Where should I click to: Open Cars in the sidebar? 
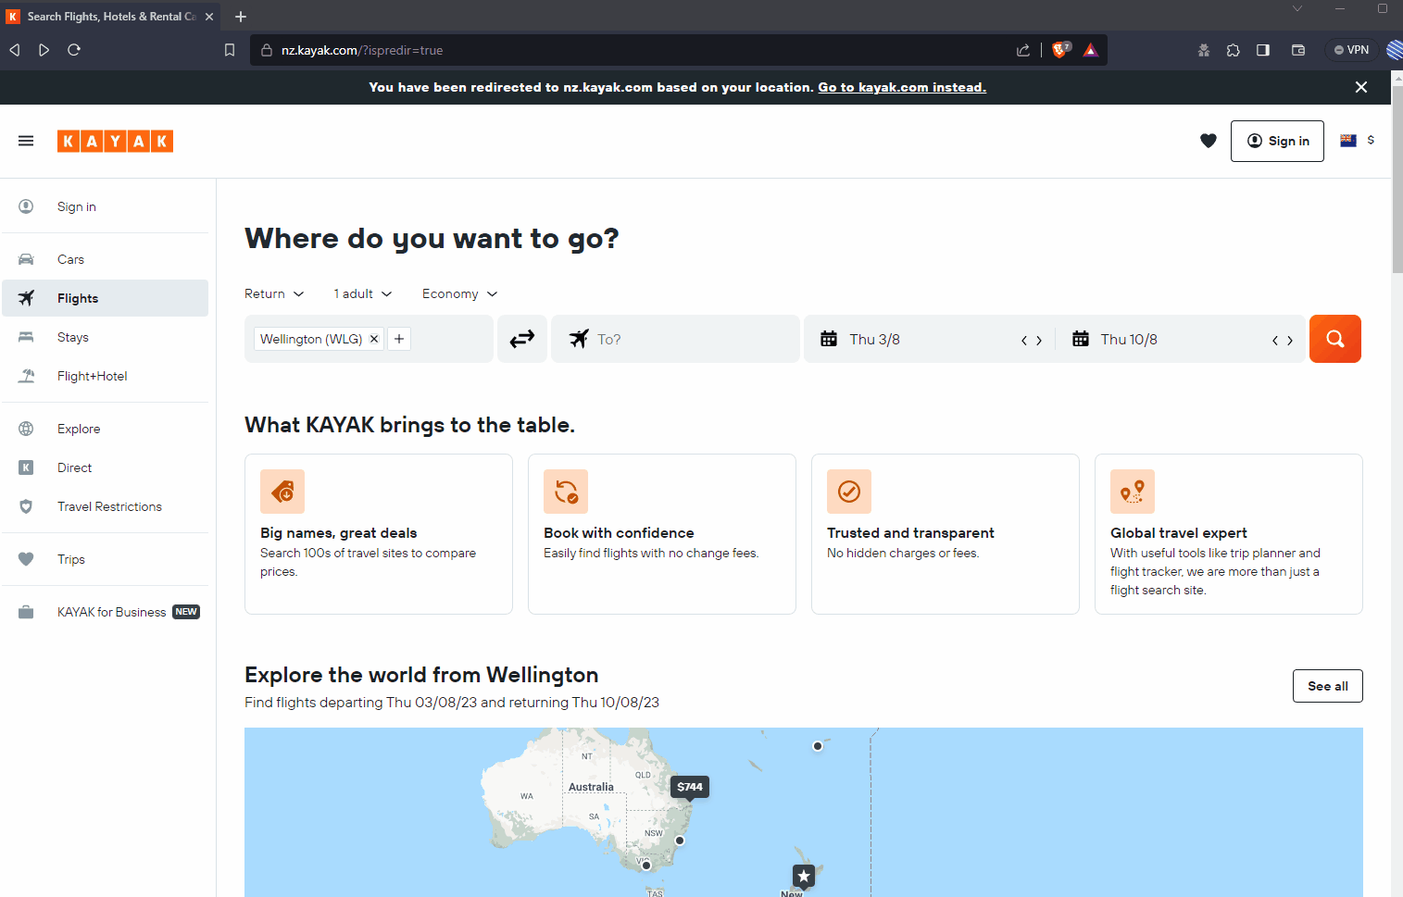(105, 259)
